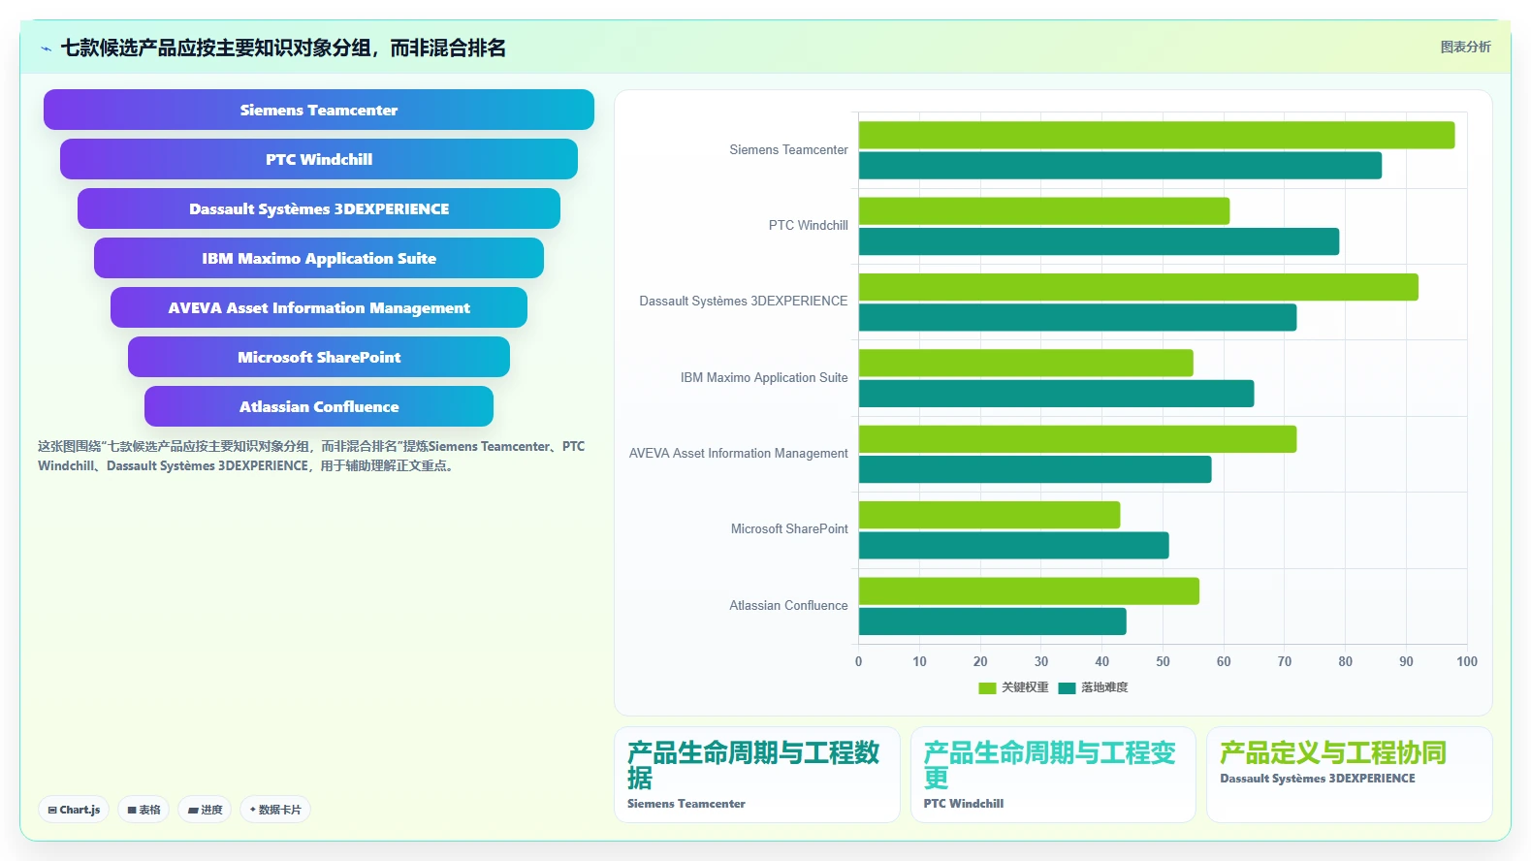The width and height of the screenshot is (1531, 861).
Task: Click the 落地难度 bar for AVEVA Asset Information Management
Action: click(x=1035, y=469)
